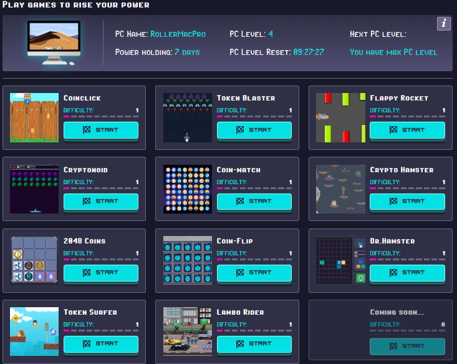Click the Lambo Rider difficulty progress bar
The height and width of the screenshot is (364, 457).
[254, 331]
